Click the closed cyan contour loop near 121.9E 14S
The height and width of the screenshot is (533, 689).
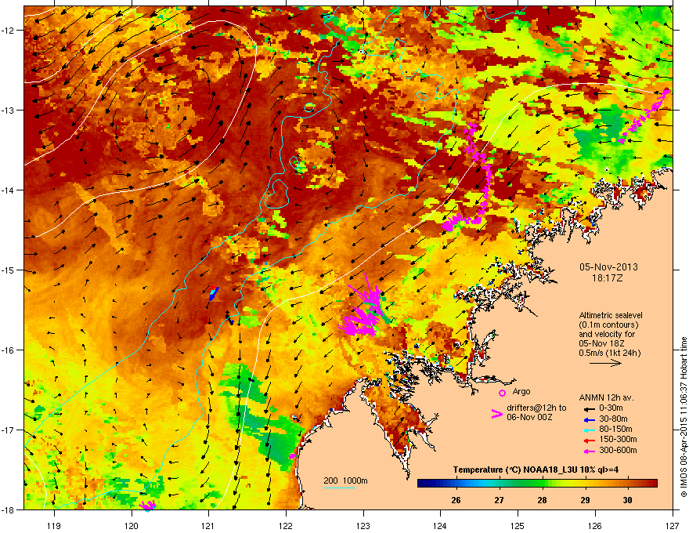click(x=276, y=194)
